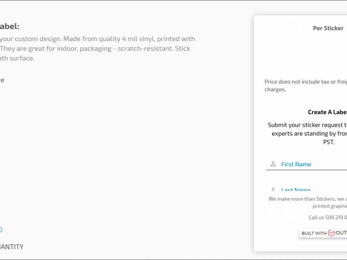
Task: Click the Per Sticker heading
Action: 328,28
